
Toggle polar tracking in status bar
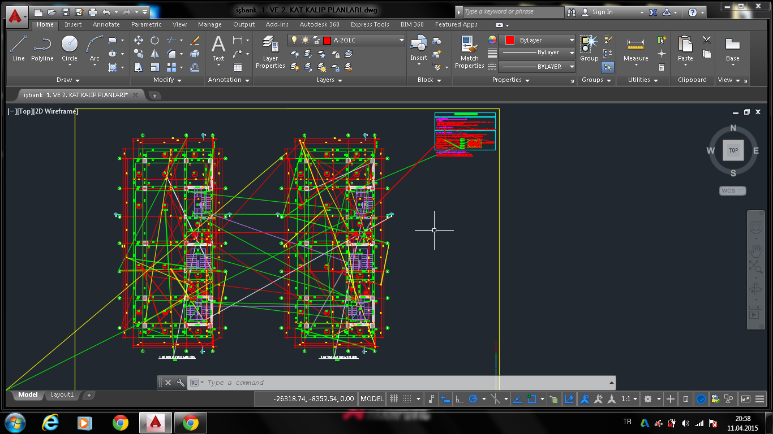tap(473, 399)
